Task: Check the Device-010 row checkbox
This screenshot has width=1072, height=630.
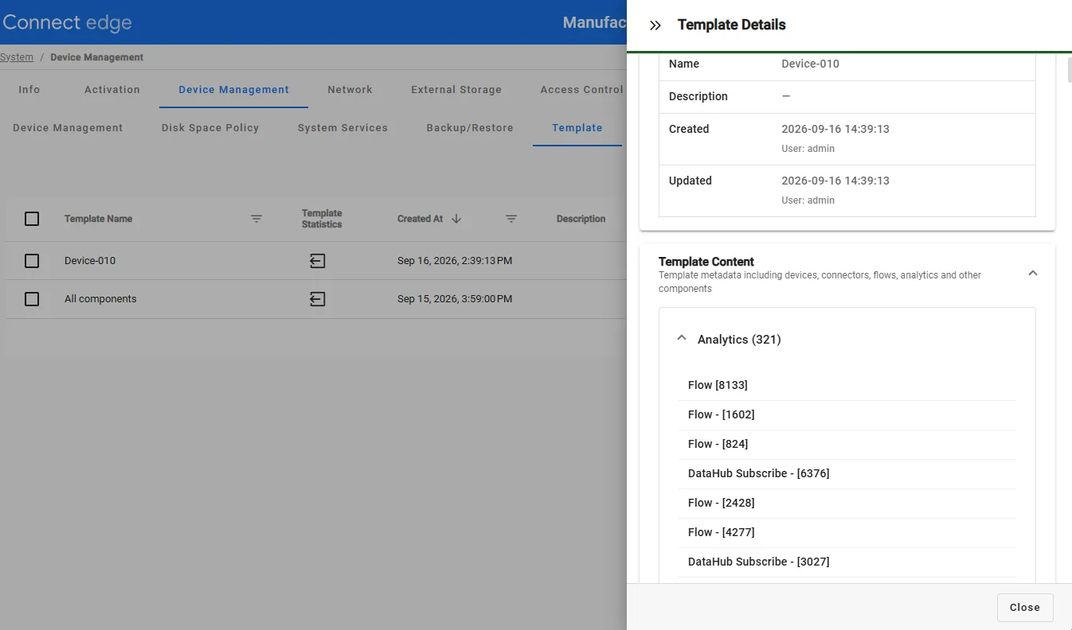Action: coord(32,261)
